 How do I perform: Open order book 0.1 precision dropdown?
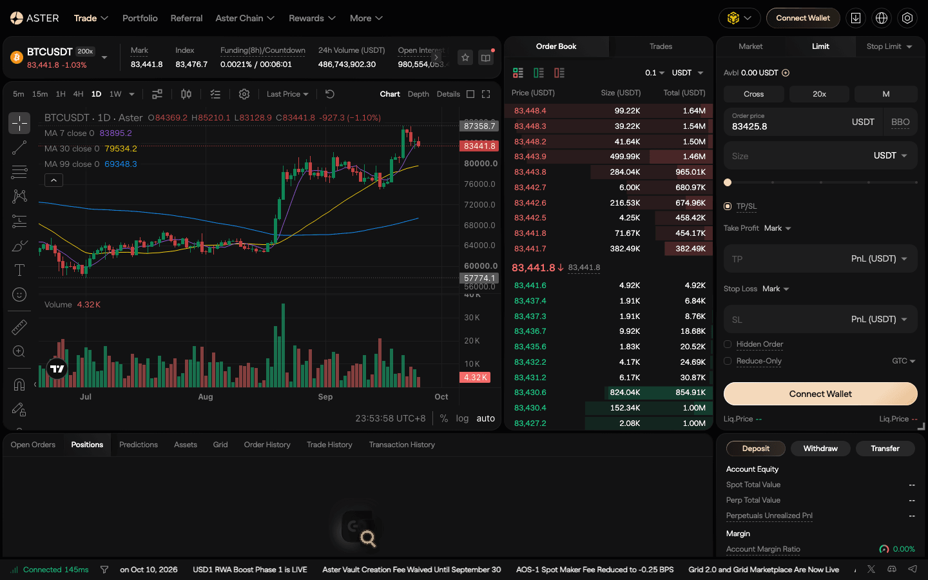(655, 73)
